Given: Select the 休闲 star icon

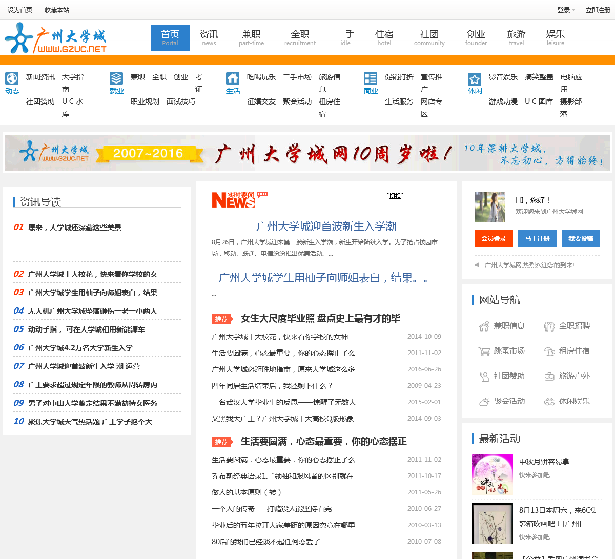Looking at the screenshot, I should point(475,79).
